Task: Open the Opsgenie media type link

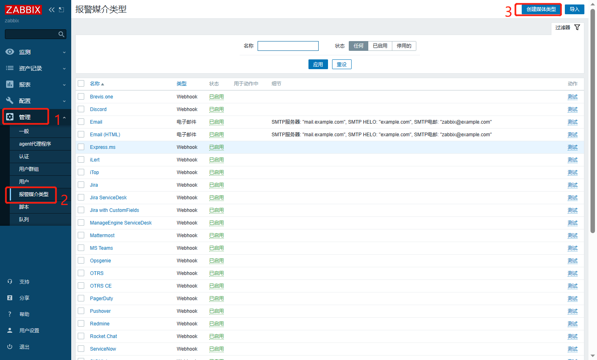Action: [101, 261]
